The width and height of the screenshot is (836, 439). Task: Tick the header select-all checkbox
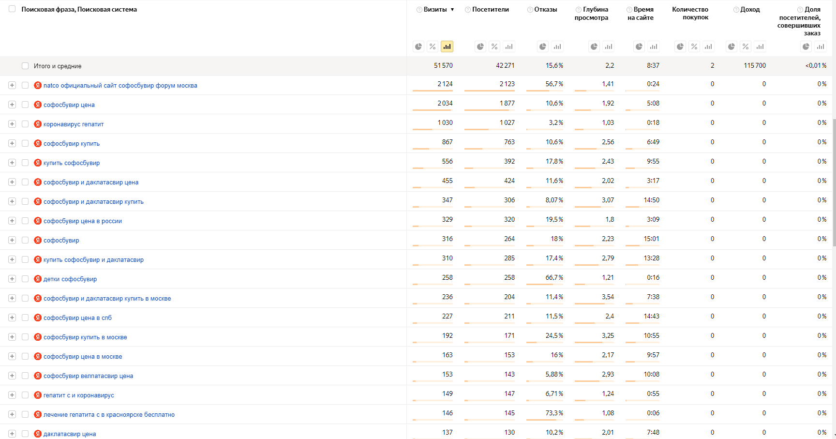(x=12, y=9)
